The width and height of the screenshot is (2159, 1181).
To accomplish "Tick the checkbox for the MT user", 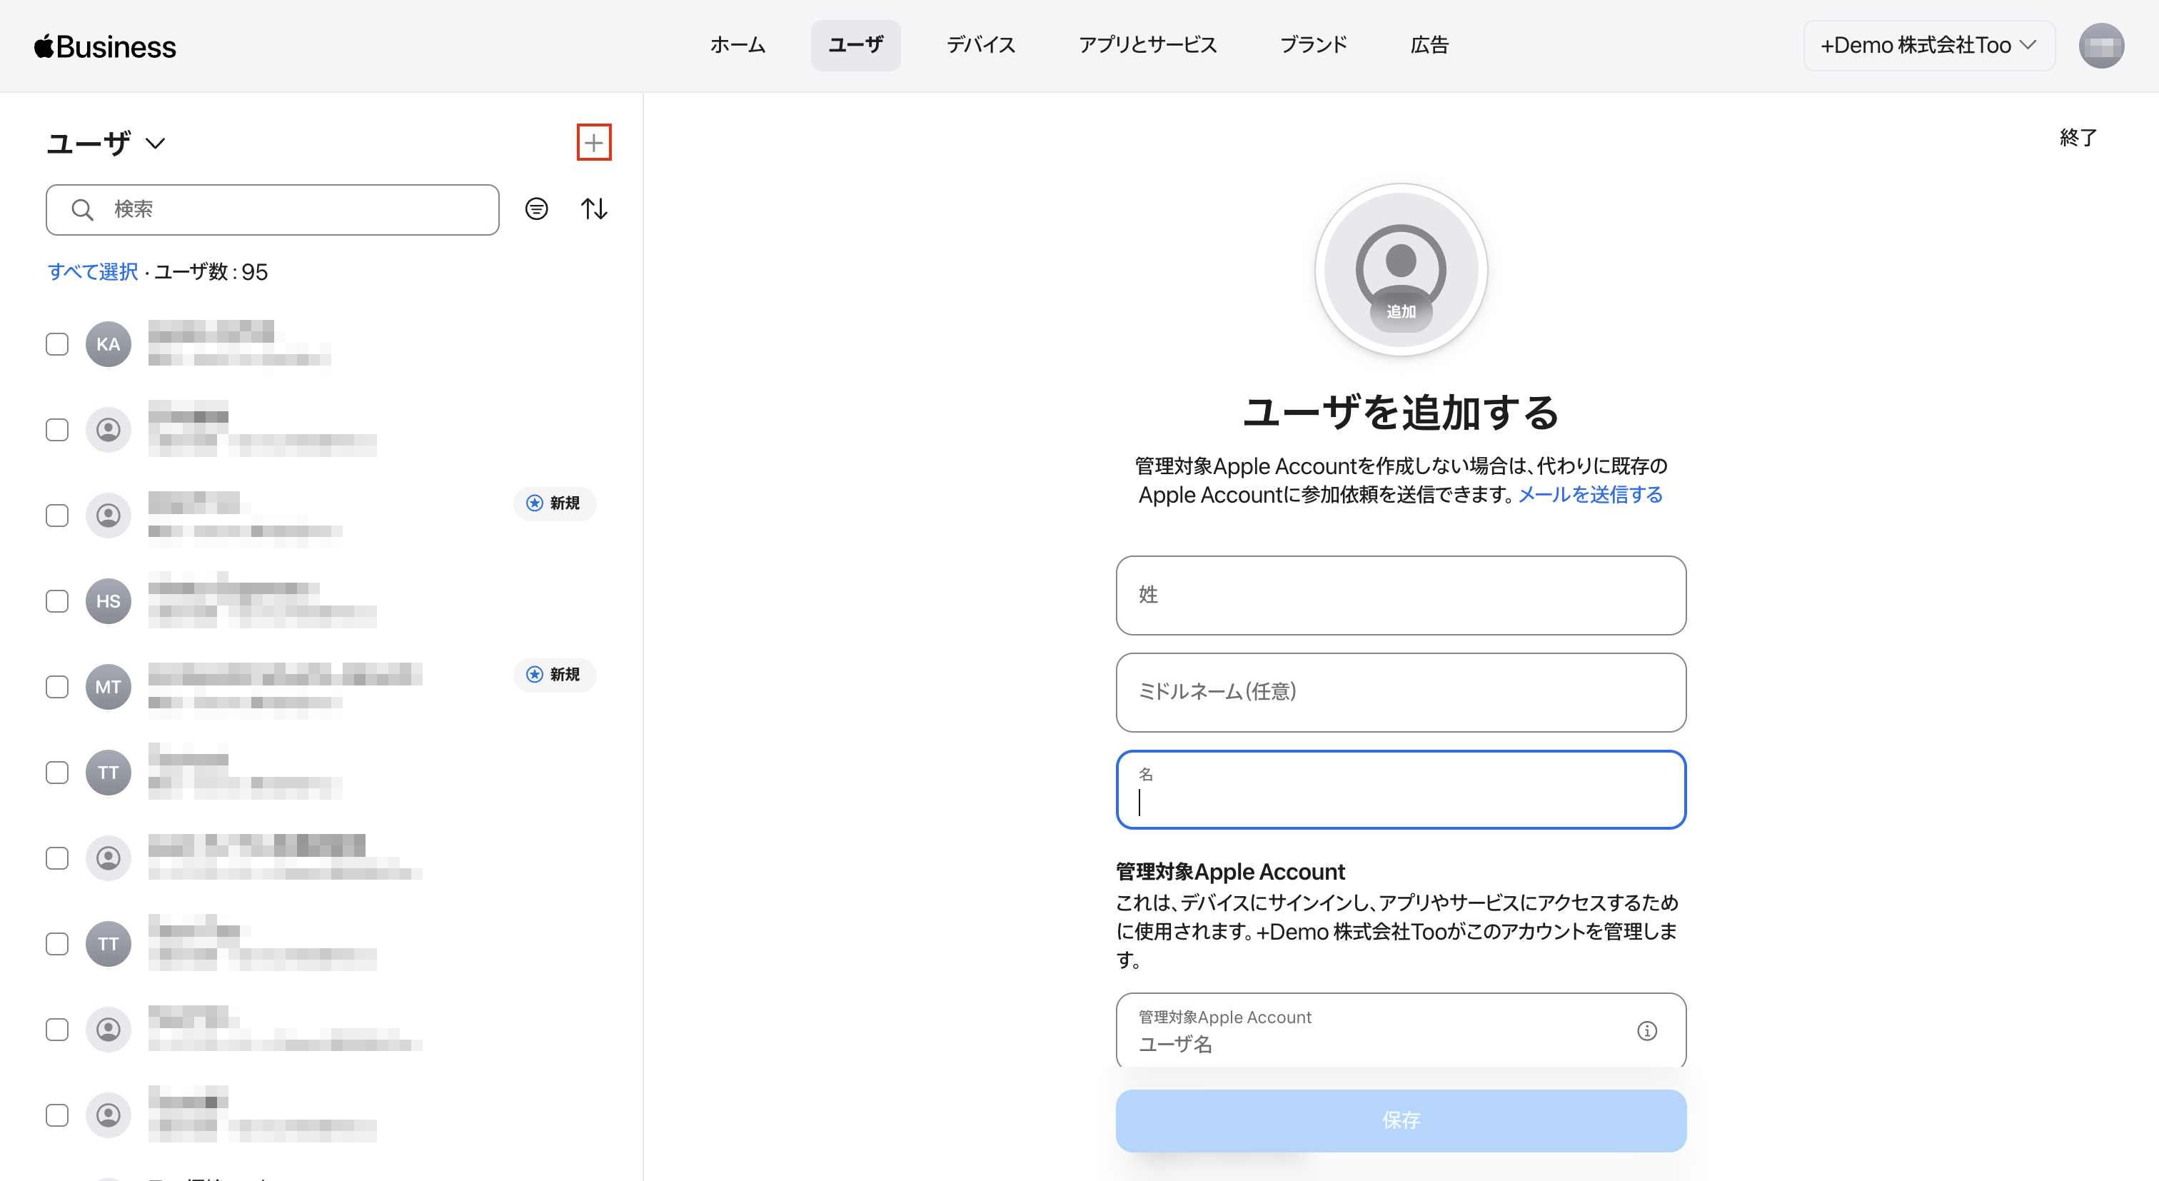I will pos(57,686).
